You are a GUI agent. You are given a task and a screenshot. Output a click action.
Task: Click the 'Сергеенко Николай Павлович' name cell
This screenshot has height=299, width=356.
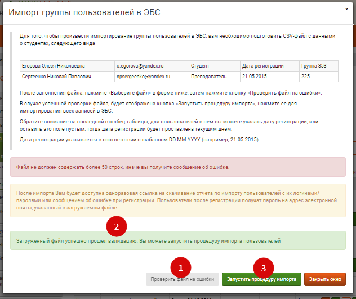click(x=66, y=76)
